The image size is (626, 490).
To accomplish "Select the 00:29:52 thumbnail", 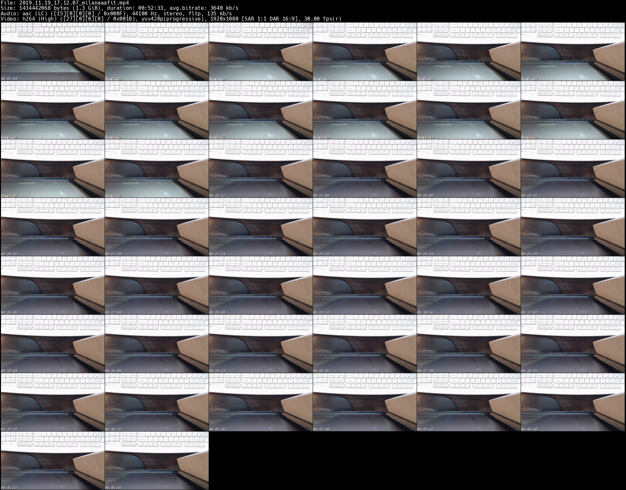I will [365, 285].
